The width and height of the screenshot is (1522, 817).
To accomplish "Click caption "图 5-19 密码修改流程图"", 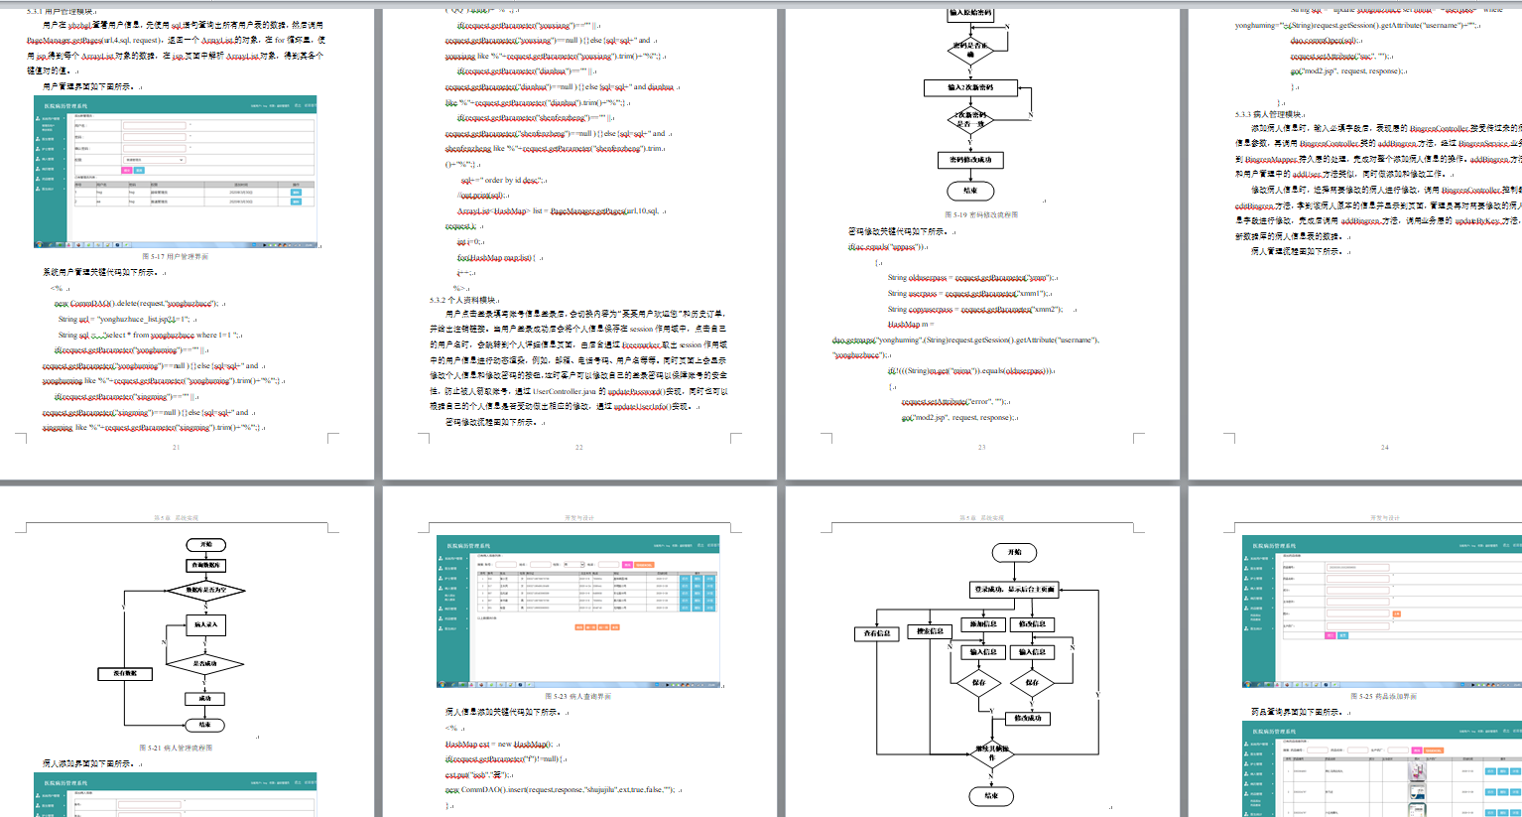I will tap(981, 214).
